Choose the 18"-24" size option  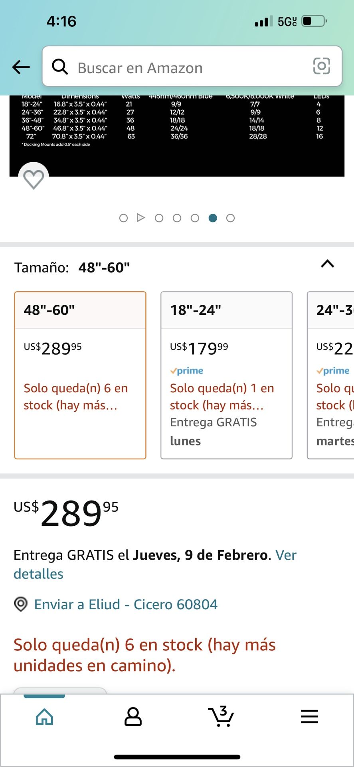pos(226,375)
